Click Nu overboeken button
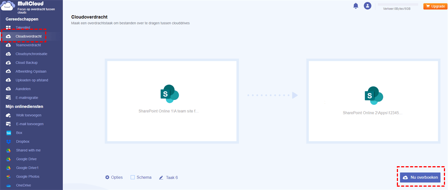The height and width of the screenshot is (190, 448). (x=420, y=178)
